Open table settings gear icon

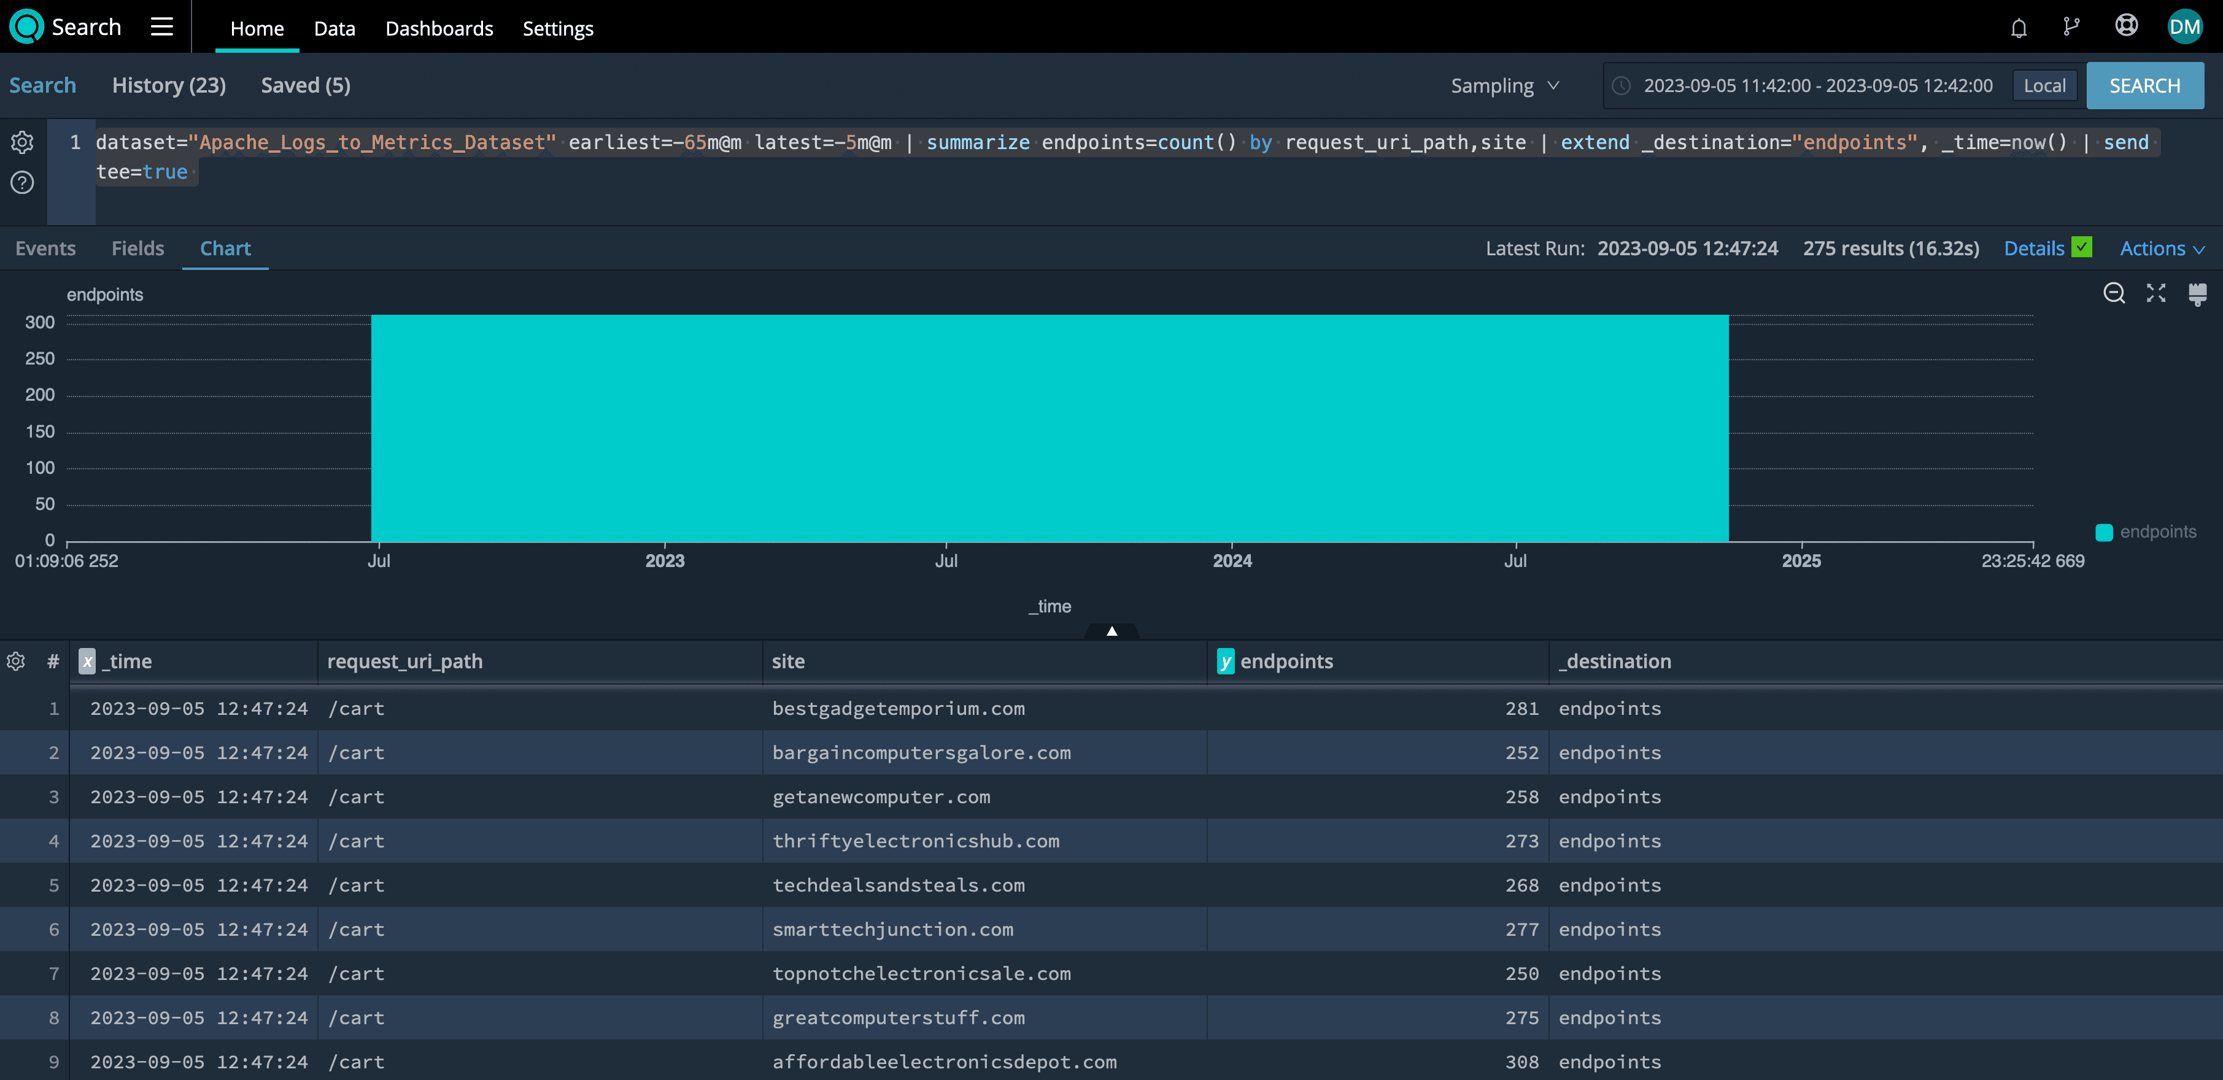tap(15, 661)
